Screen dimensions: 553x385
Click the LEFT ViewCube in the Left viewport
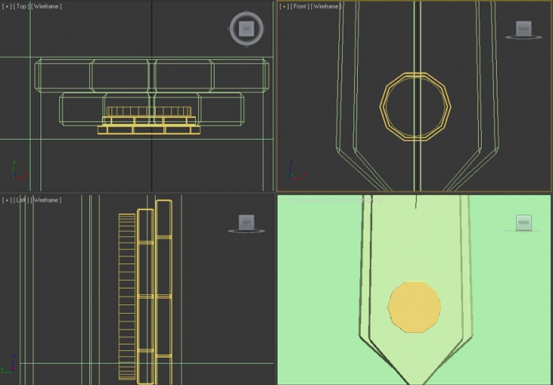246,222
